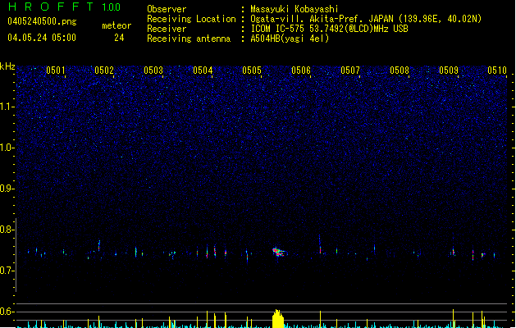
Task: Click the Receiving antenna label
Action: (189, 39)
